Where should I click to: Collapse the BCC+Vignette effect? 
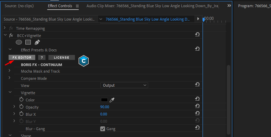(x=5, y=35)
